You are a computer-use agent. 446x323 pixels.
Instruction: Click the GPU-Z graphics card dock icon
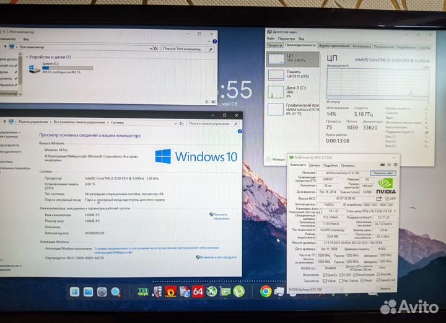pos(225,292)
